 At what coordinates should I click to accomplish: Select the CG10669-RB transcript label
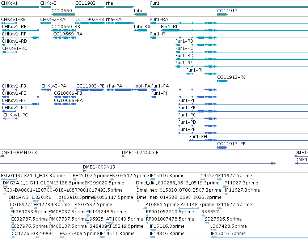pos(66,27)
